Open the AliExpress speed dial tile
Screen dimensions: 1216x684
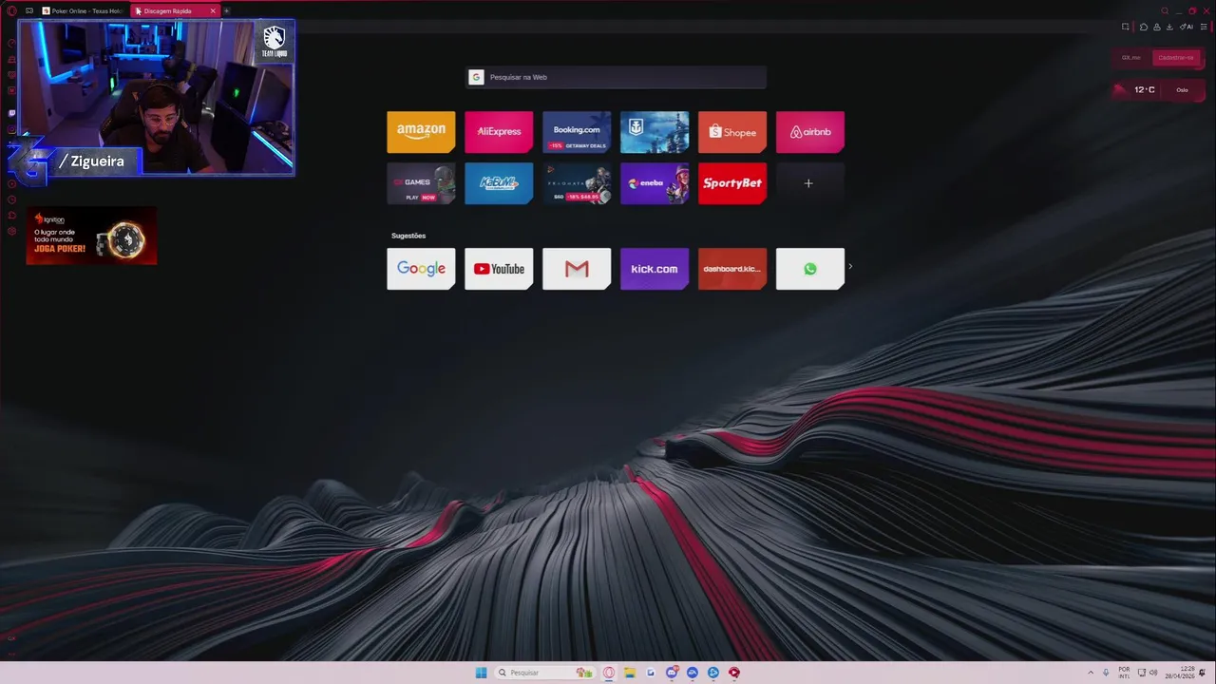(499, 132)
